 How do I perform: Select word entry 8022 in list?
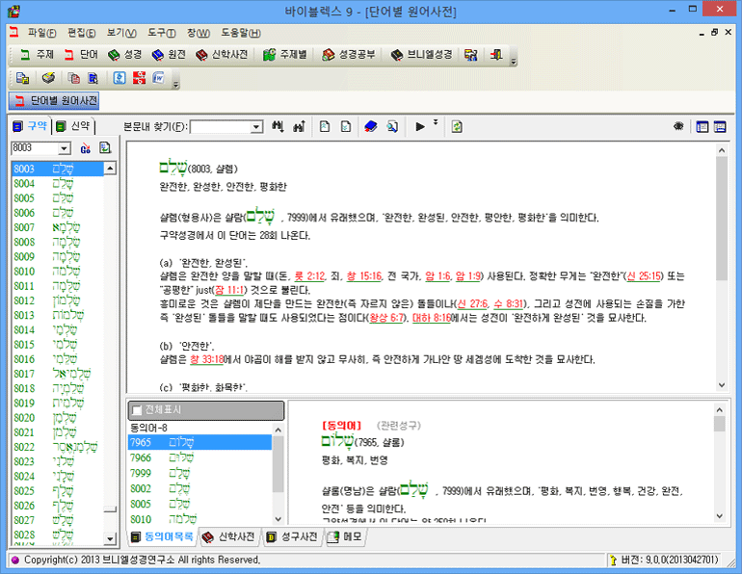(x=57, y=447)
